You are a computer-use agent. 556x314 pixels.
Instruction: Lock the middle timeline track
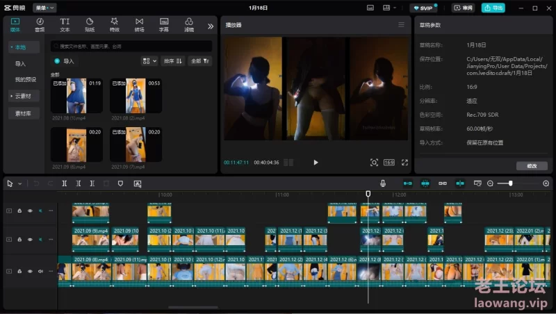click(x=19, y=240)
